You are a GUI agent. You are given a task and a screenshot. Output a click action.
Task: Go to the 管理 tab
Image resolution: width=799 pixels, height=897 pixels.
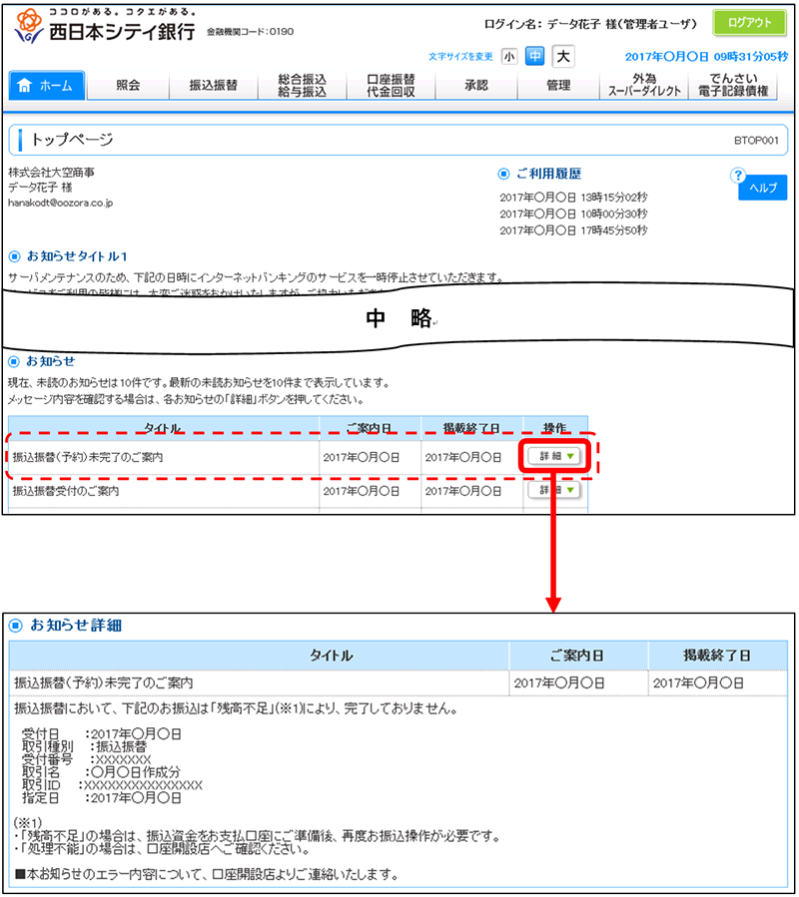tap(558, 86)
